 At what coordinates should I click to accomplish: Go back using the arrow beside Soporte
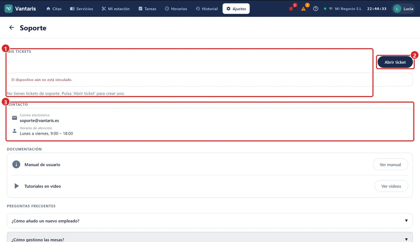point(12,28)
